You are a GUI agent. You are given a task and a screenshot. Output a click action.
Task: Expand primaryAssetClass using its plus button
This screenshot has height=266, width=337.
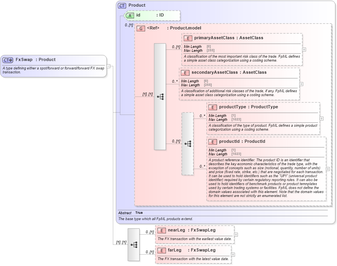[x=304, y=49]
